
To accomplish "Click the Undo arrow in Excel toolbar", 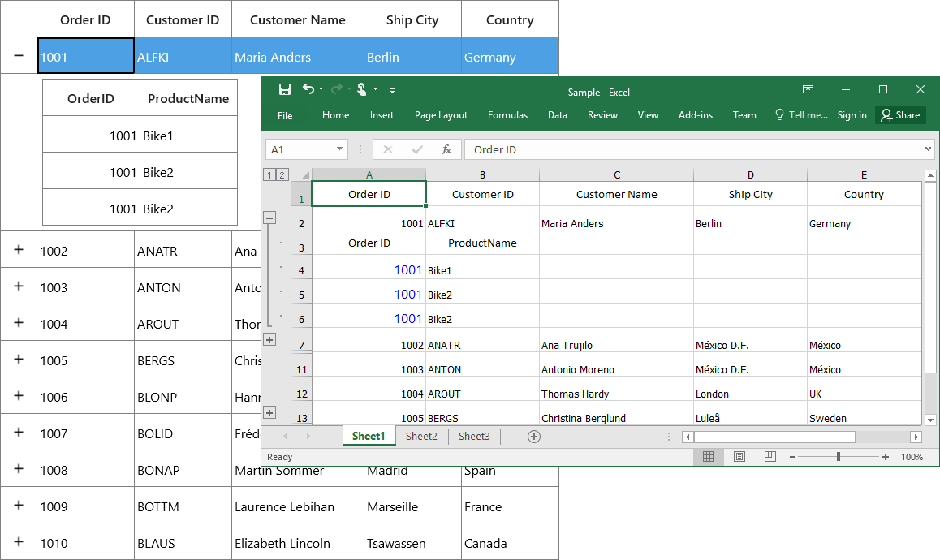I will (x=308, y=88).
